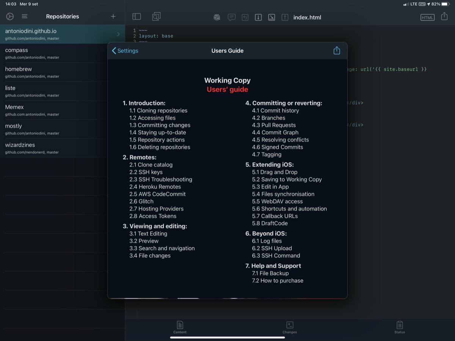The height and width of the screenshot is (341, 455).
Task: Open 3.3 Search and navigation
Action: tap(162, 248)
